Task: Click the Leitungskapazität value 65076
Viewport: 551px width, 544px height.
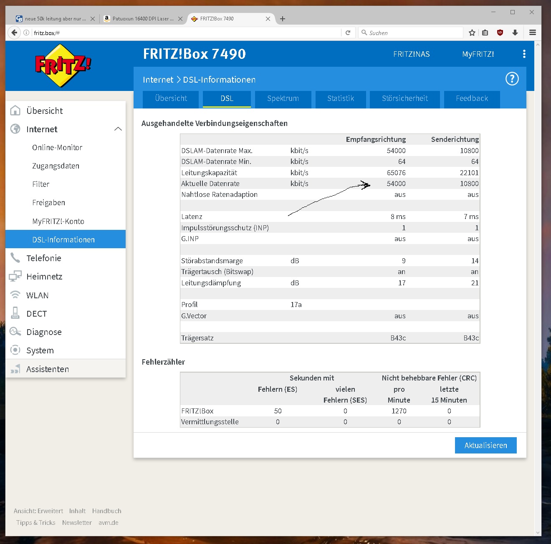Action: 396,172
